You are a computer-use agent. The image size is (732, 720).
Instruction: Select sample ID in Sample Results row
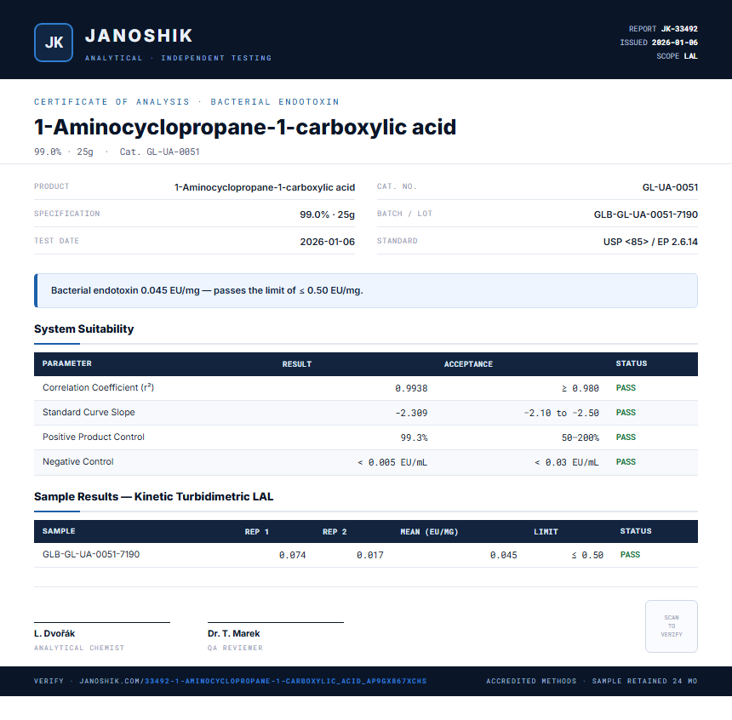tap(91, 554)
